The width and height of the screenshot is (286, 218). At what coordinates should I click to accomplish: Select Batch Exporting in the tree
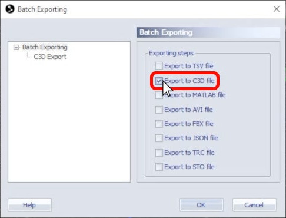click(x=45, y=47)
